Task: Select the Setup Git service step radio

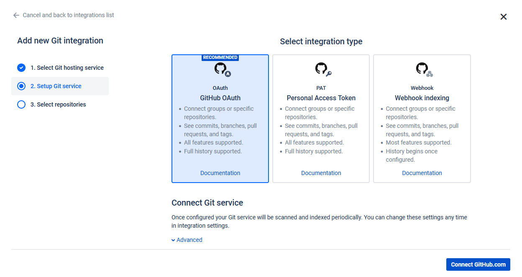Action: (x=21, y=86)
